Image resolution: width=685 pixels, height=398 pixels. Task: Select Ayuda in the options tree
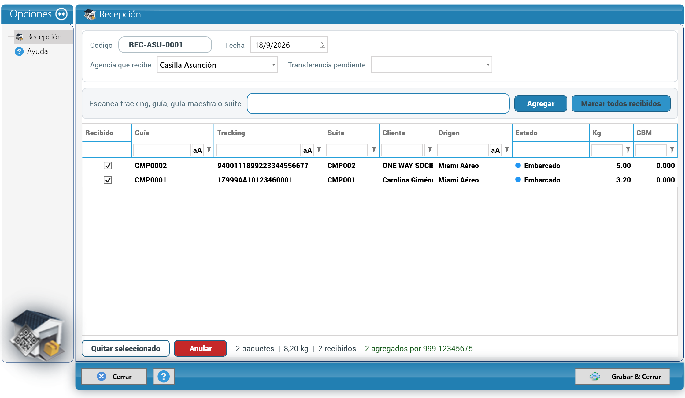tap(37, 51)
